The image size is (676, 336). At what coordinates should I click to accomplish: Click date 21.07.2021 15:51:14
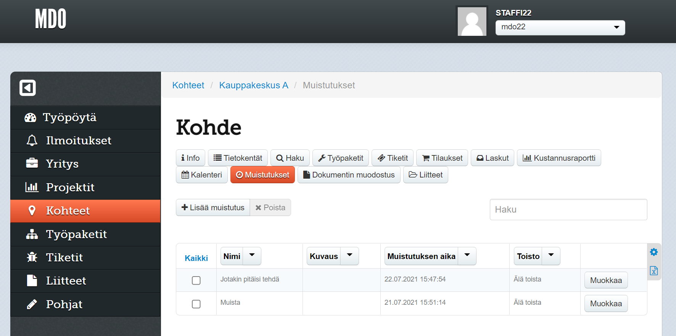(415, 302)
